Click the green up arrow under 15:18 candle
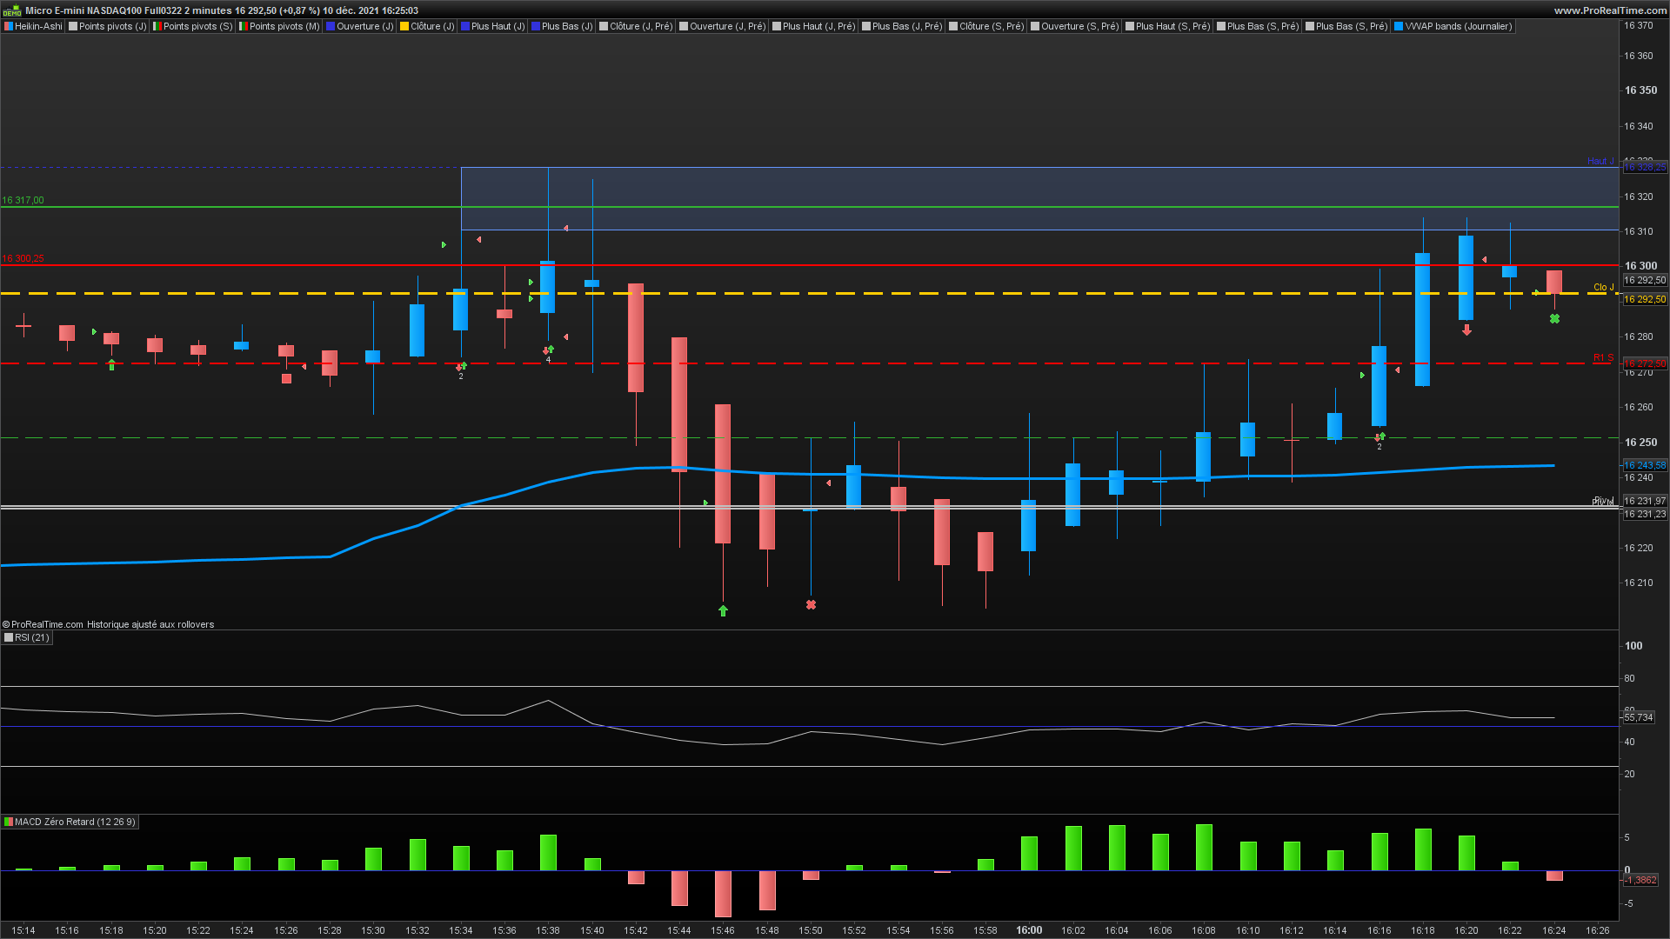The image size is (1670, 939). click(111, 365)
